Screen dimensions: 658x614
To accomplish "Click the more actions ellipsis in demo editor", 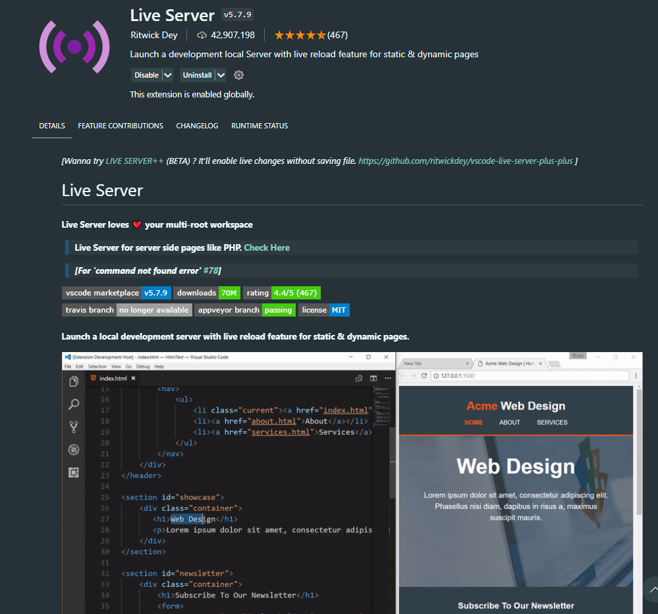I will point(388,378).
